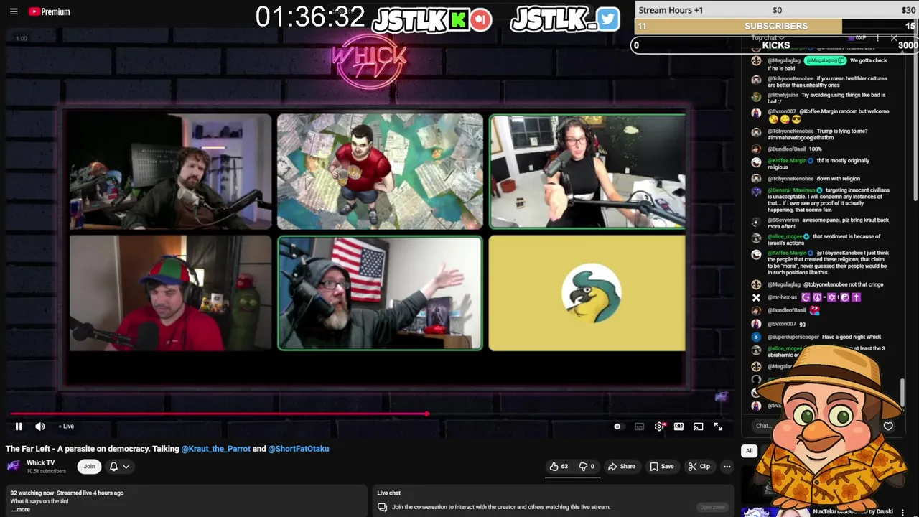
Task: Open the live chat bubble icon
Action: tap(383, 507)
